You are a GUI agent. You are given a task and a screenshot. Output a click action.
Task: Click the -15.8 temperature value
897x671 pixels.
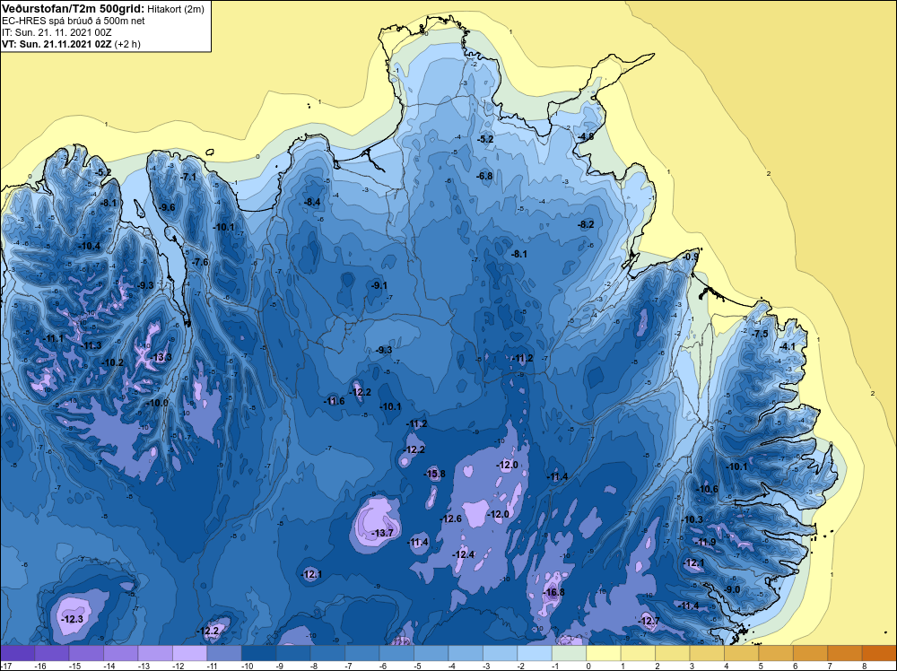pos(435,474)
